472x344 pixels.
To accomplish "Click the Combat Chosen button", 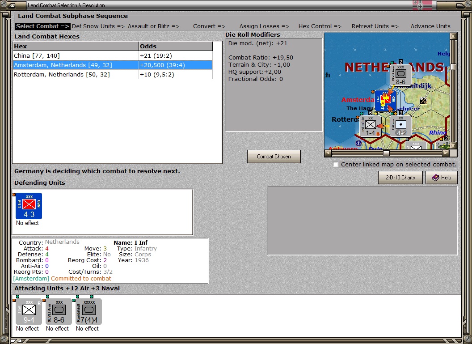I will pyautogui.click(x=274, y=156).
